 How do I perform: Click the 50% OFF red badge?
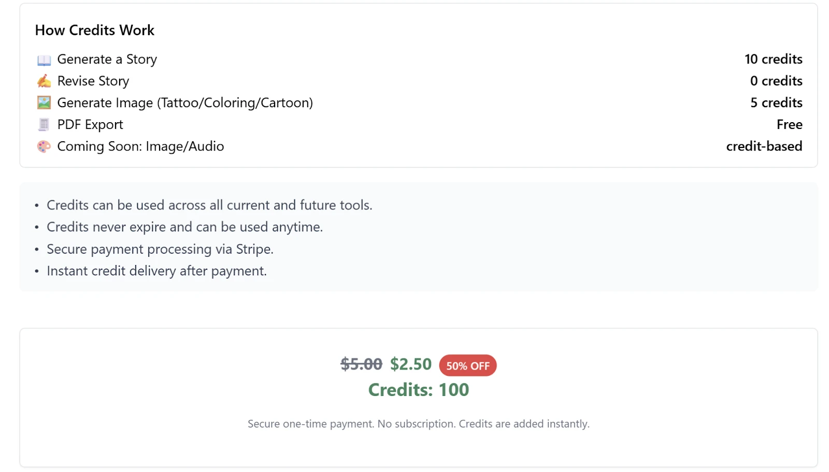click(467, 366)
